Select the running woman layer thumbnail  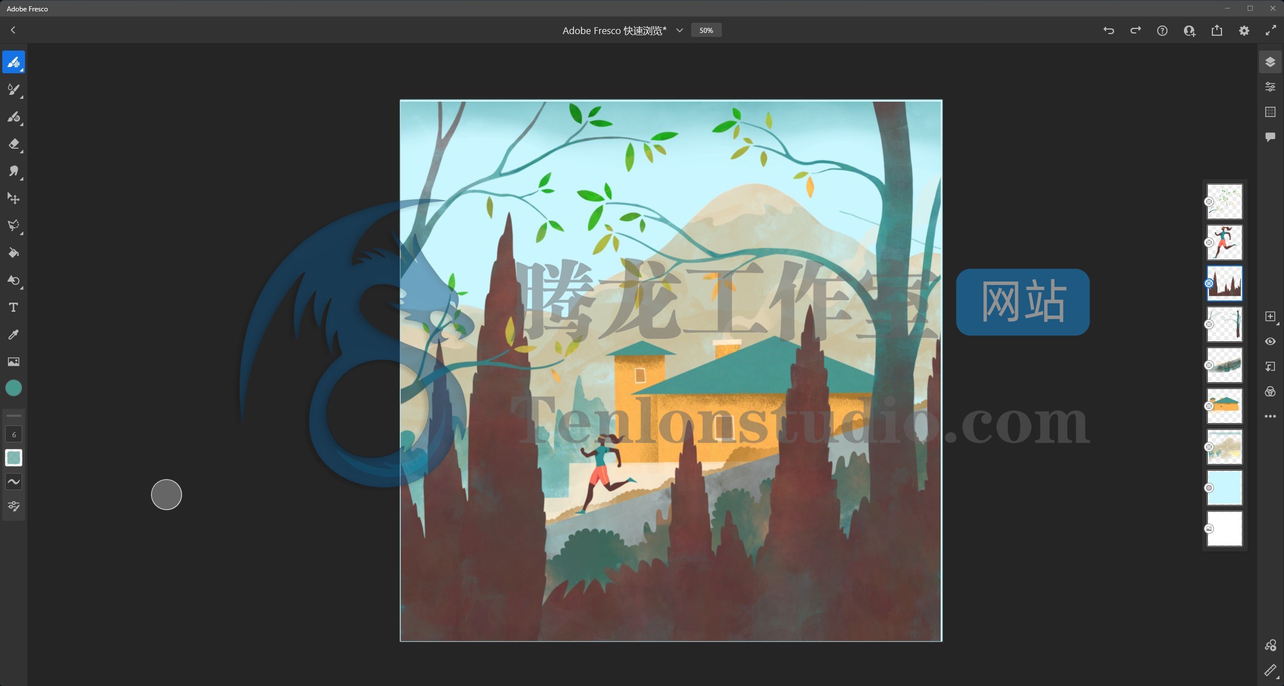tap(1224, 242)
